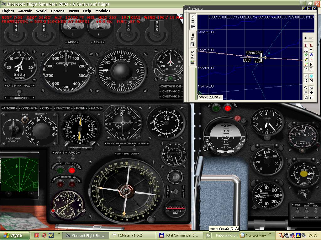Open the Views menu

click(x=74, y=11)
